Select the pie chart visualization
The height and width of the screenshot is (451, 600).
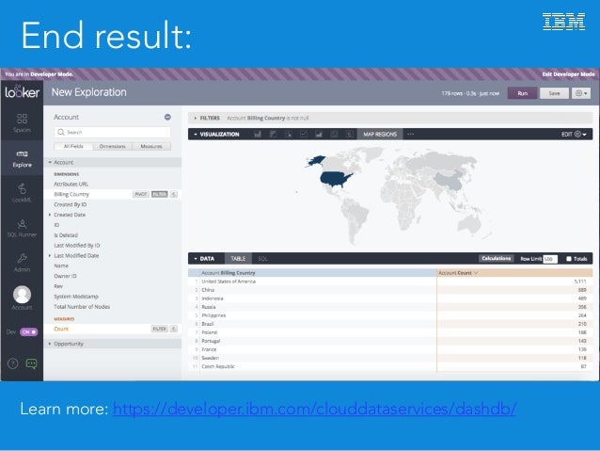click(x=334, y=134)
